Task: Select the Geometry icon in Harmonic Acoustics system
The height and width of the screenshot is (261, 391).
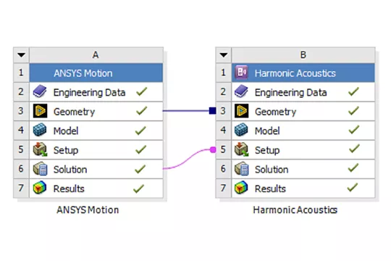Action: 242,111
